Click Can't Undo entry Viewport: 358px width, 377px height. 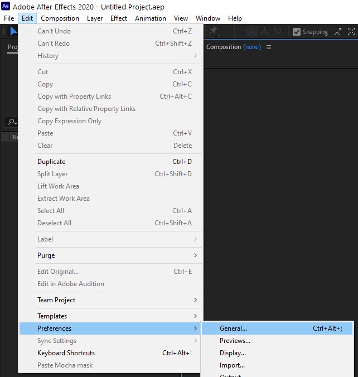tap(111, 31)
